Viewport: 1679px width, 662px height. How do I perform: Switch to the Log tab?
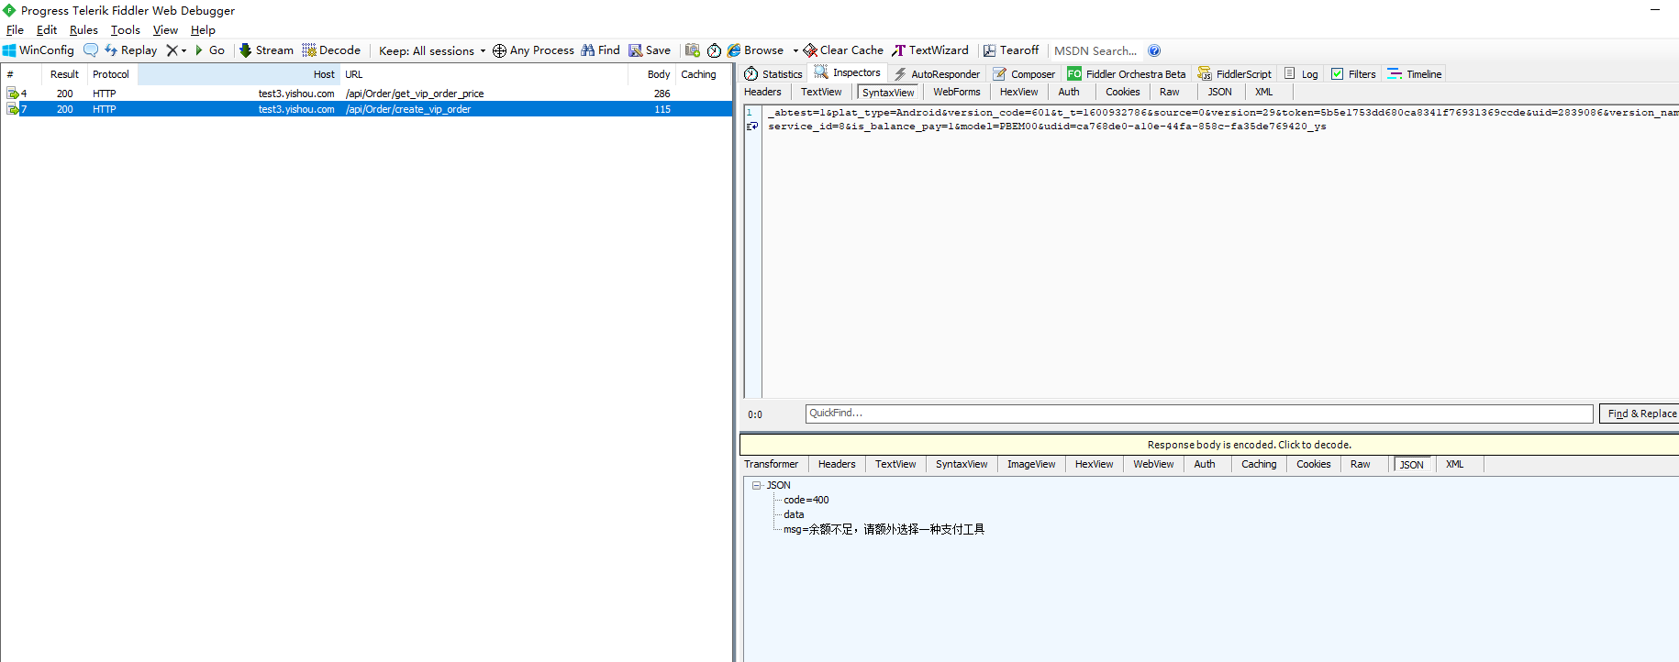coord(1301,74)
